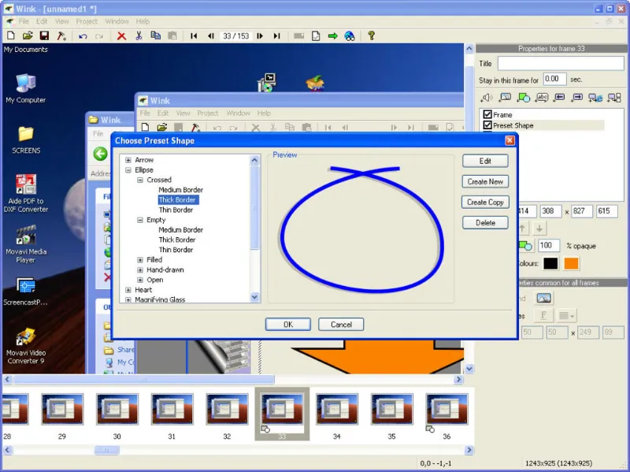The height and width of the screenshot is (472, 630).
Task: Open help question mark icon
Action: click(x=371, y=35)
